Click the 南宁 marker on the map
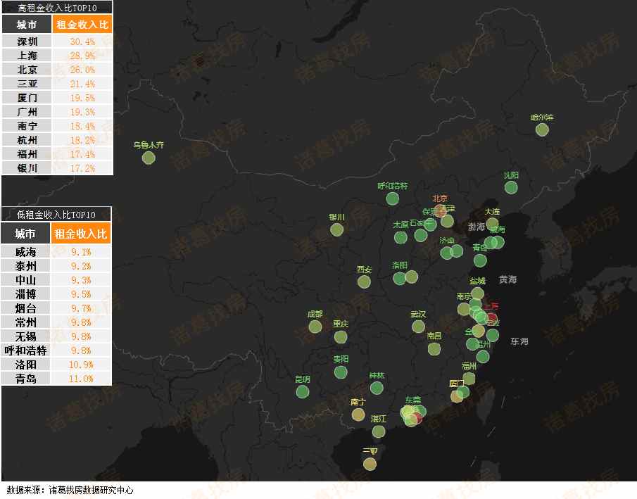Image resolution: width=637 pixels, height=499 pixels. coord(358,414)
